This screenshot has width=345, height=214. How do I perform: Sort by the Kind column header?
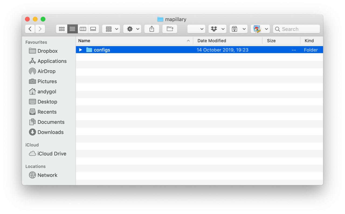312,41
